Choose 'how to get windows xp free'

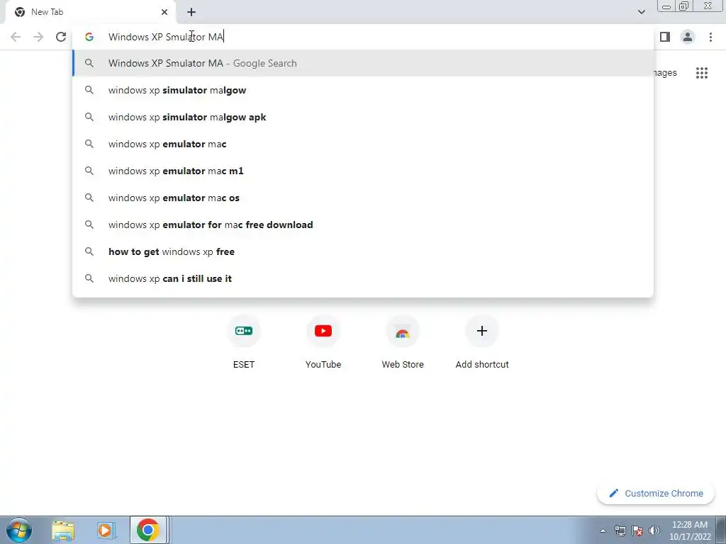363,251
